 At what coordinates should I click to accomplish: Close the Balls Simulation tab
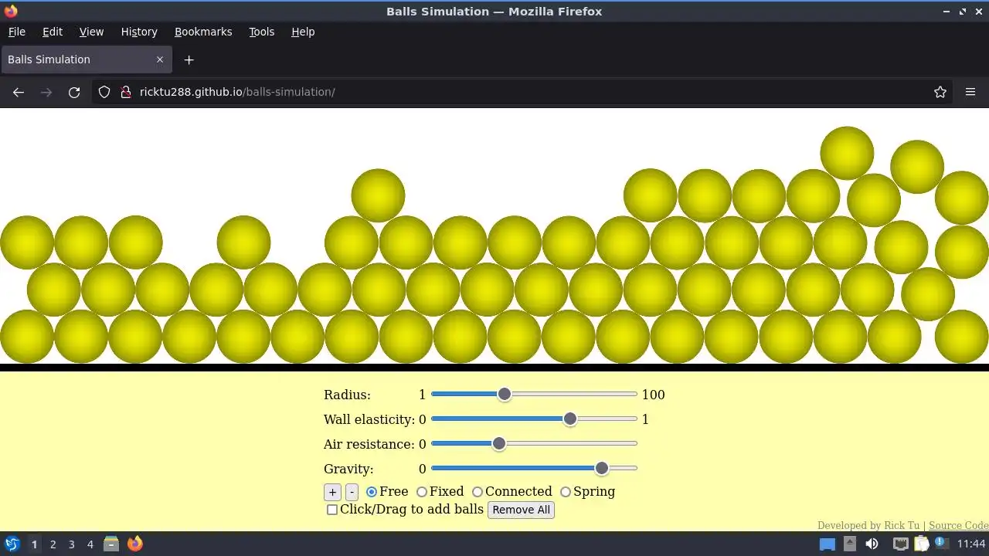coord(160,59)
